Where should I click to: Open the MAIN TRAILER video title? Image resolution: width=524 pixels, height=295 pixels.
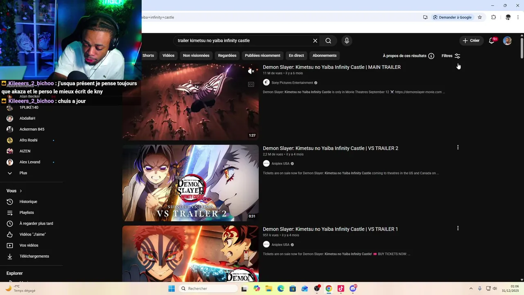[332, 67]
